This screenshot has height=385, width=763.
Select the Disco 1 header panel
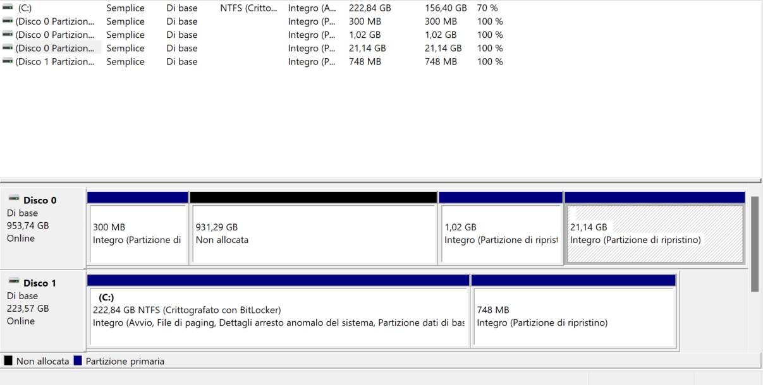(x=42, y=310)
